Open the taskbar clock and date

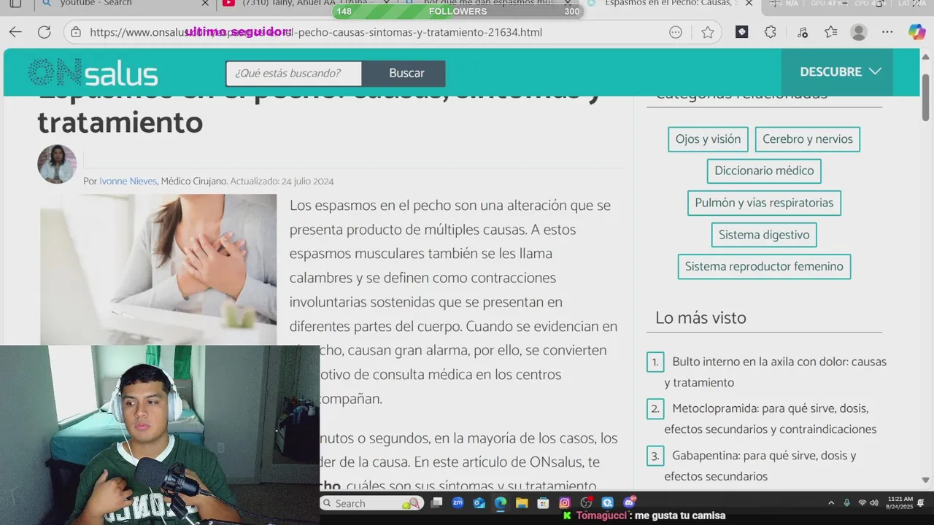point(900,503)
